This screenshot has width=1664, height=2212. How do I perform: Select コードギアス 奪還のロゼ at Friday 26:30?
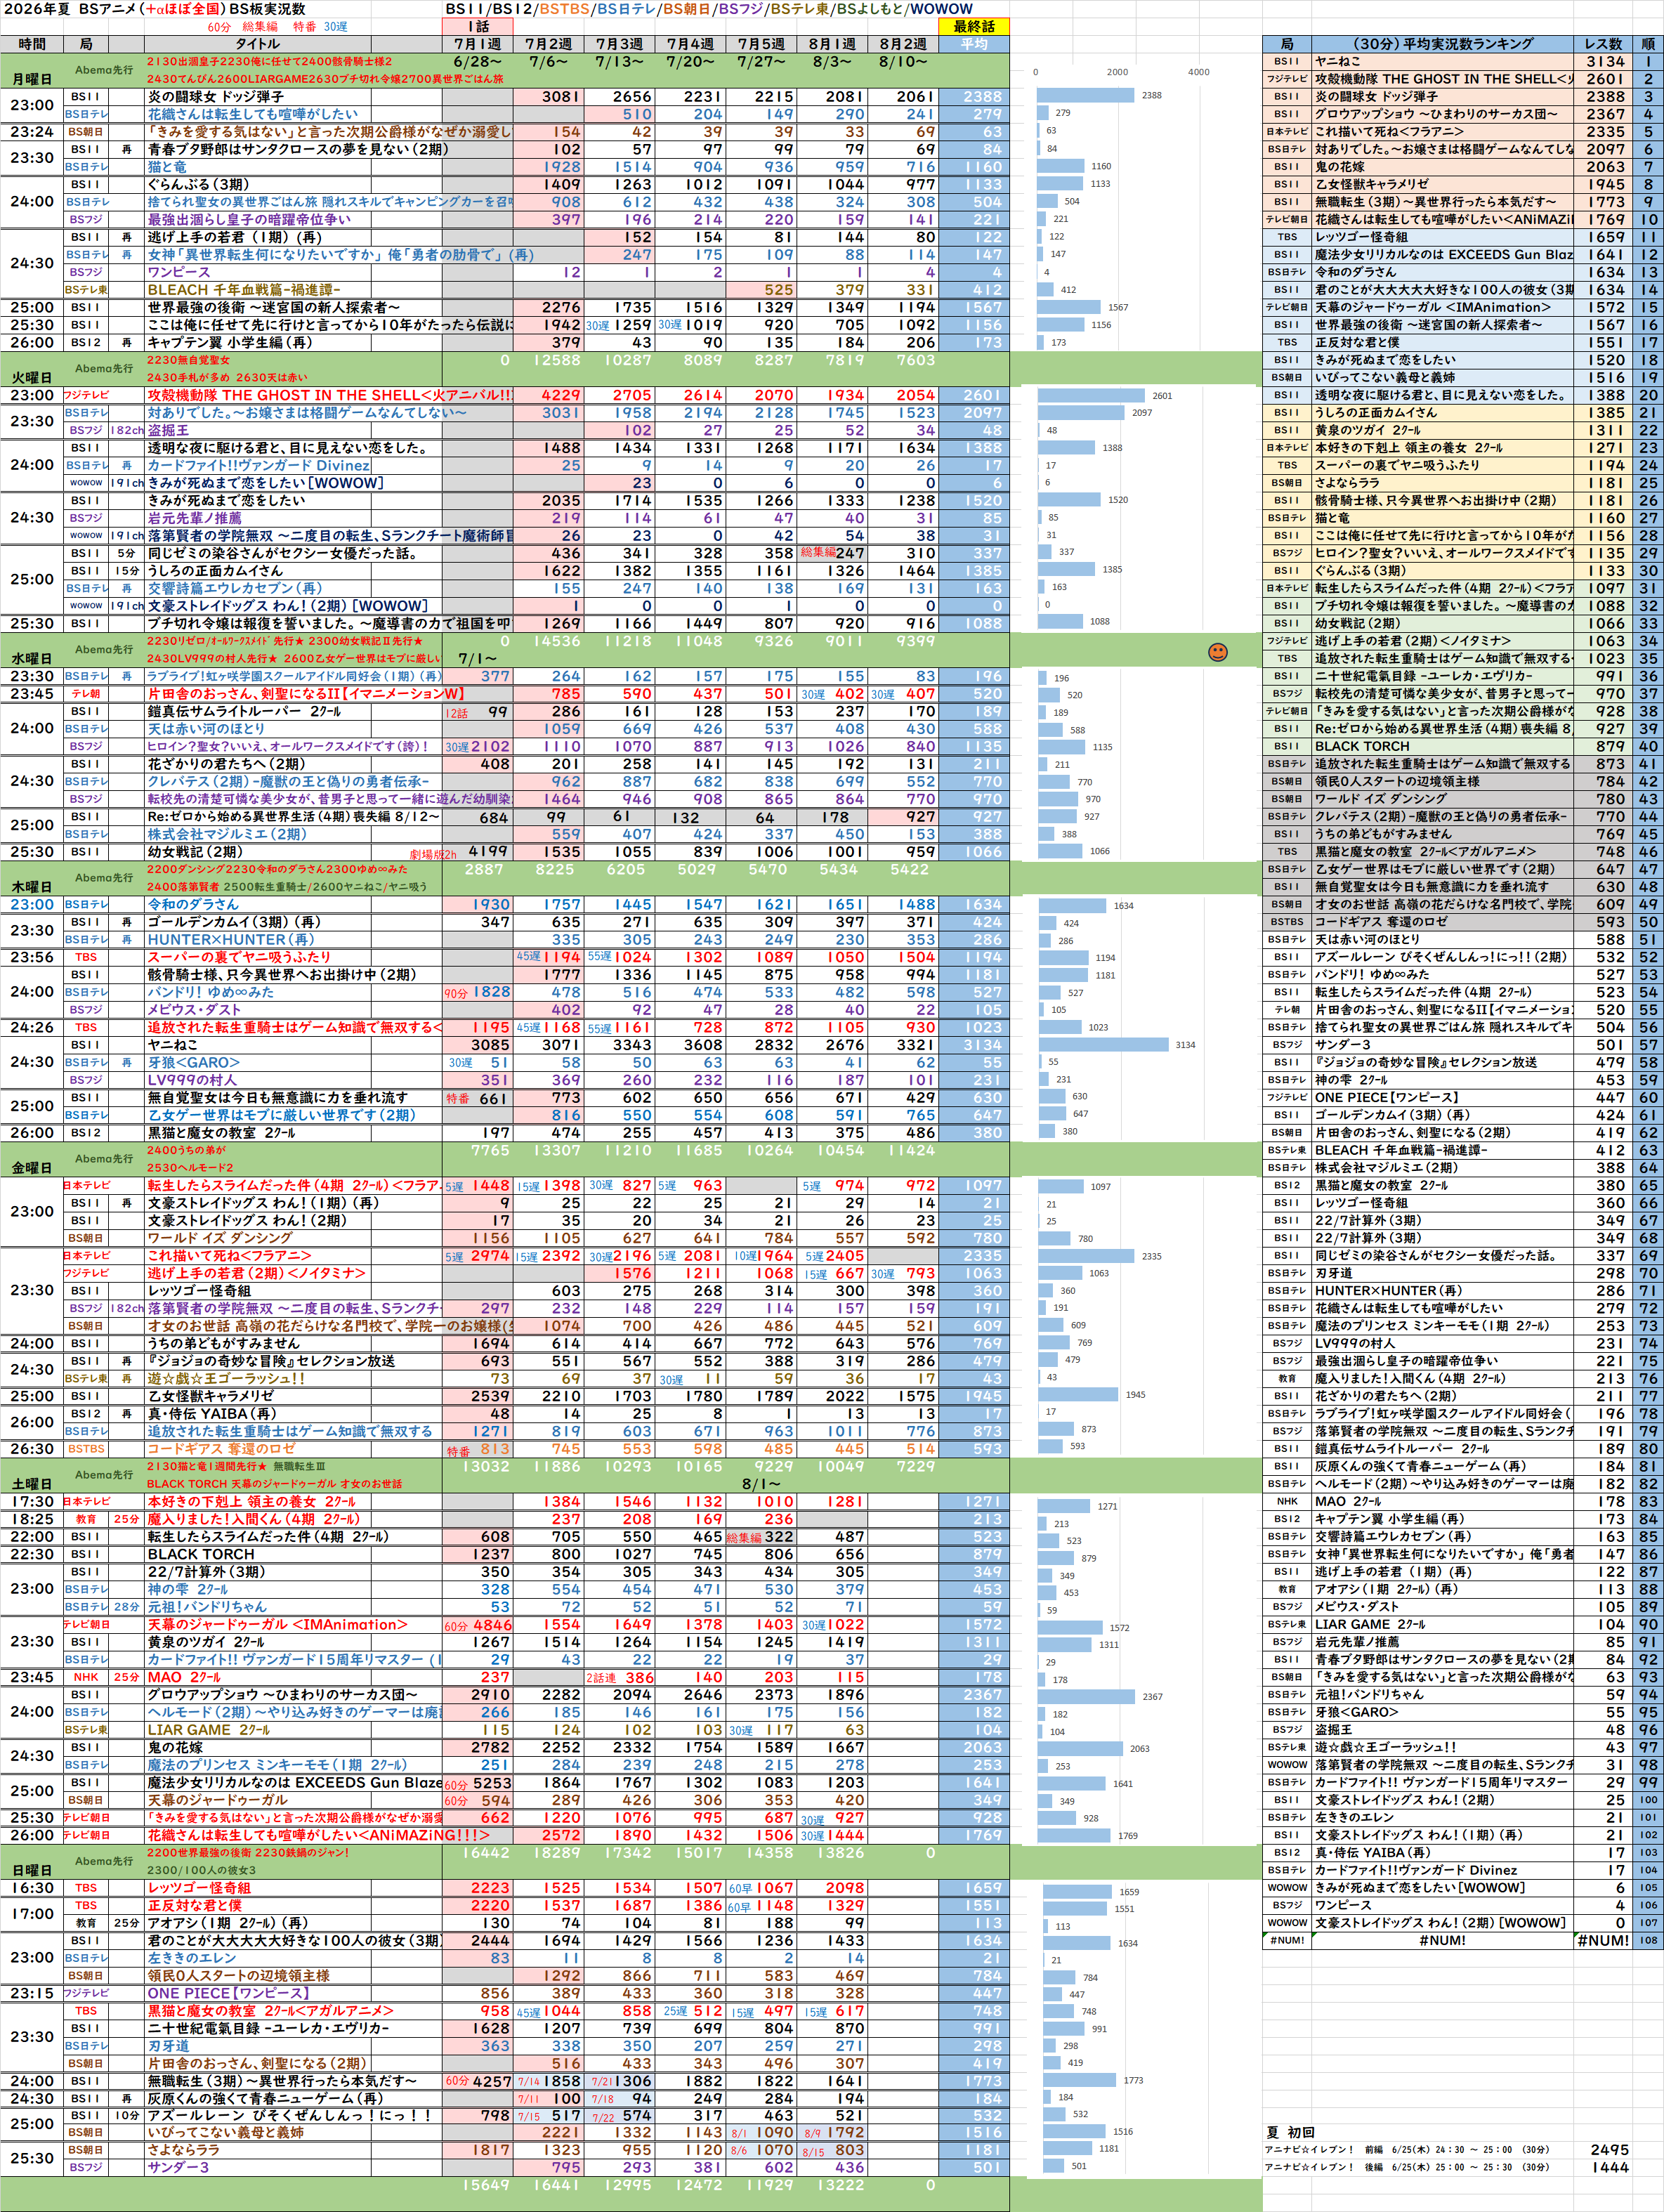click(221, 1449)
